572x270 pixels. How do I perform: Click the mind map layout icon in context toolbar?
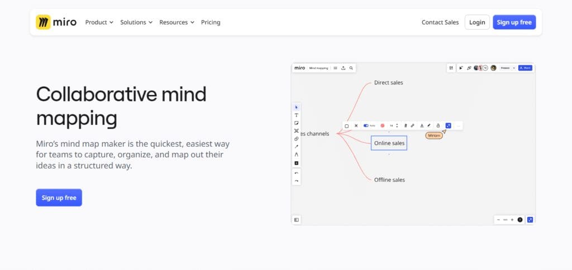(x=356, y=126)
